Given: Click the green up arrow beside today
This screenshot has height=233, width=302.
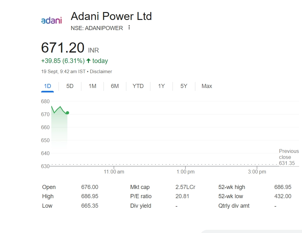Looking at the screenshot, I should click(88, 61).
